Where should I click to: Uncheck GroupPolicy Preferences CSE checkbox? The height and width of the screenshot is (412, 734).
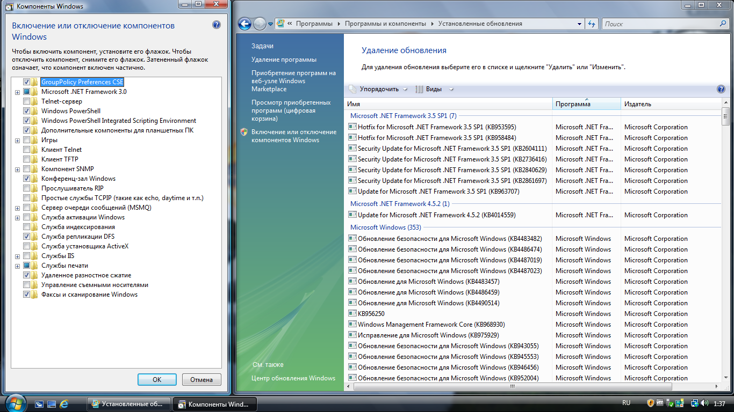click(26, 82)
